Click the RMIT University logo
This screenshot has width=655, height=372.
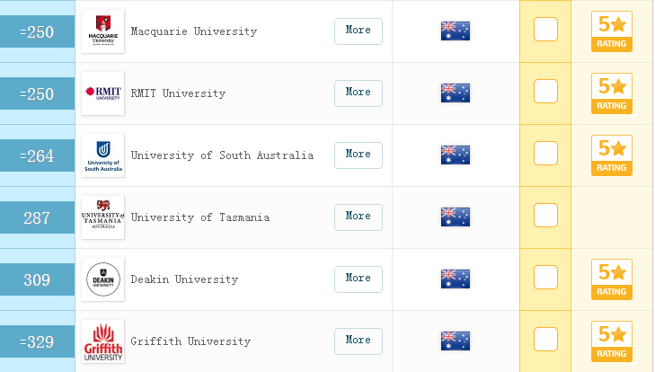coord(102,93)
